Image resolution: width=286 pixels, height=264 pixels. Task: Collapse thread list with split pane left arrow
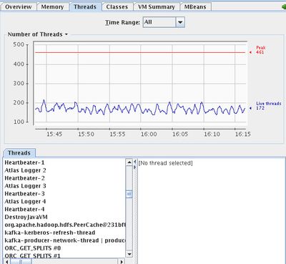[135, 162]
